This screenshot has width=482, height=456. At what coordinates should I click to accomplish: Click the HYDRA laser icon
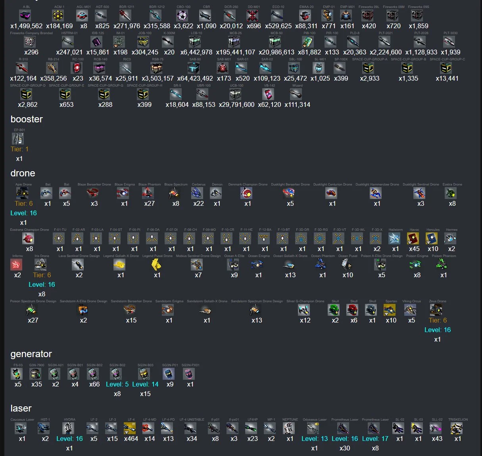coord(69,428)
